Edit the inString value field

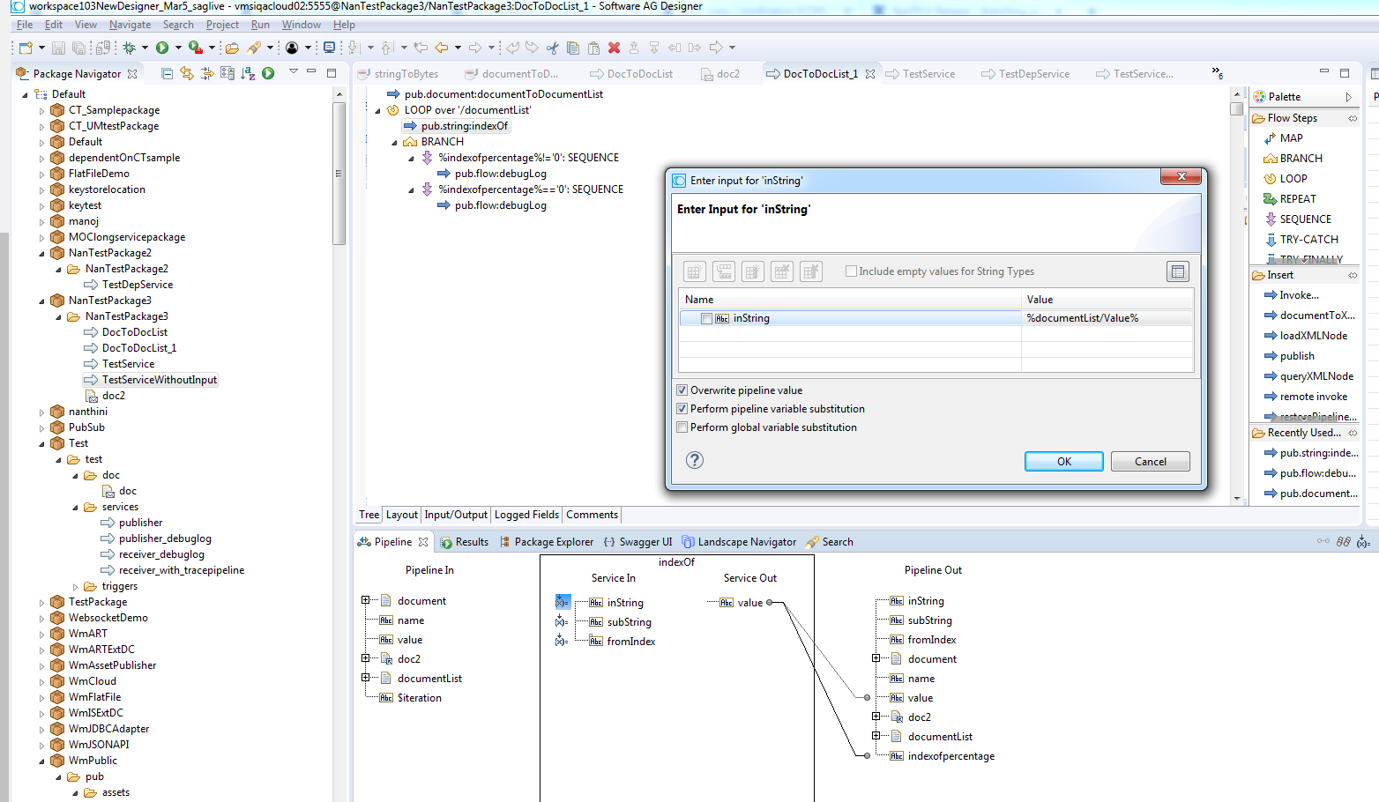point(1107,318)
